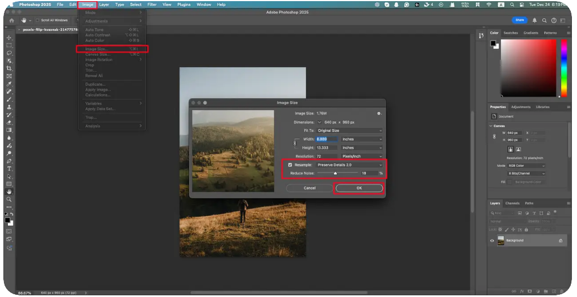Image resolution: width=577 pixels, height=297 pixels.
Task: Click the Background layer thumbnail
Action: point(501,241)
